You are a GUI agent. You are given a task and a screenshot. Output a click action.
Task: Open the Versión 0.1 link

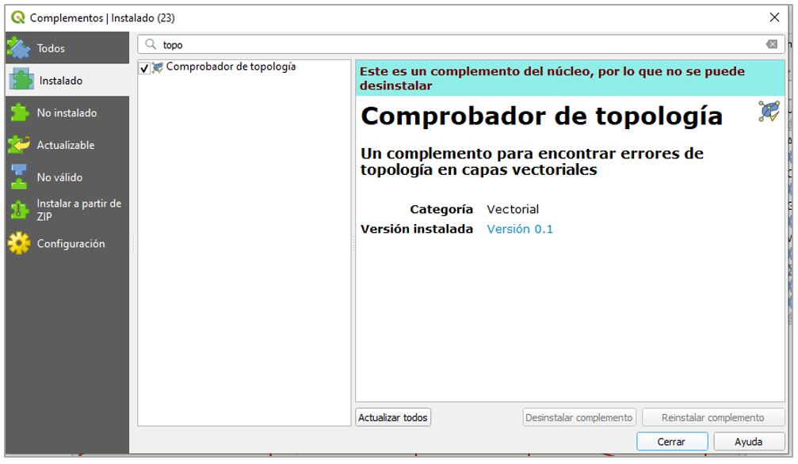coord(520,229)
